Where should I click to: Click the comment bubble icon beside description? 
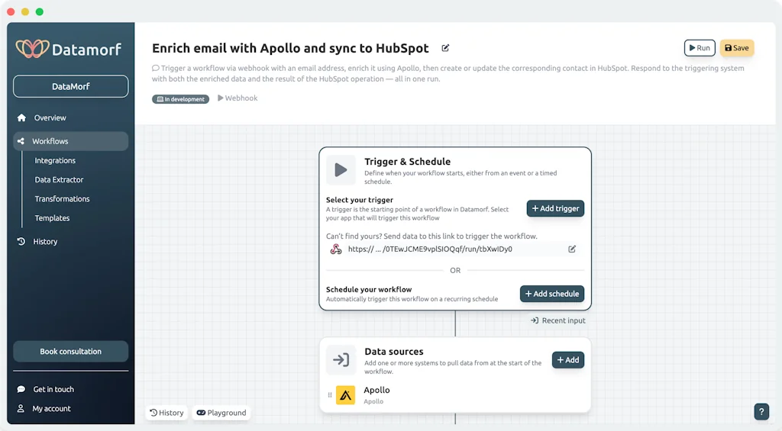pyautogui.click(x=156, y=68)
